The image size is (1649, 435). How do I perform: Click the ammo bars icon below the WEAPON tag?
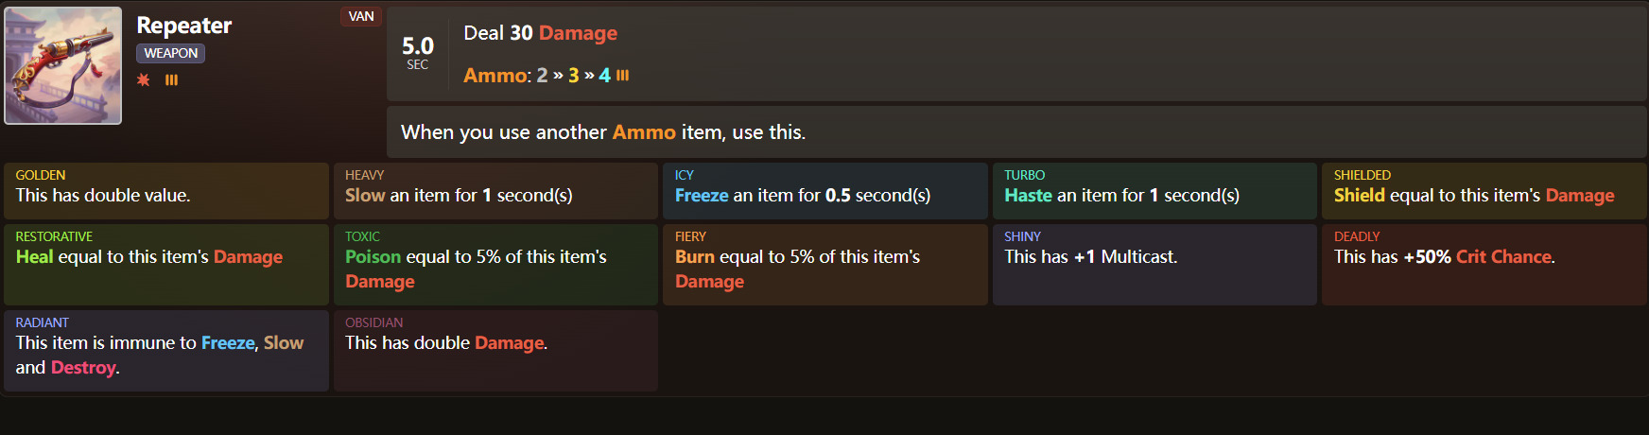(171, 80)
